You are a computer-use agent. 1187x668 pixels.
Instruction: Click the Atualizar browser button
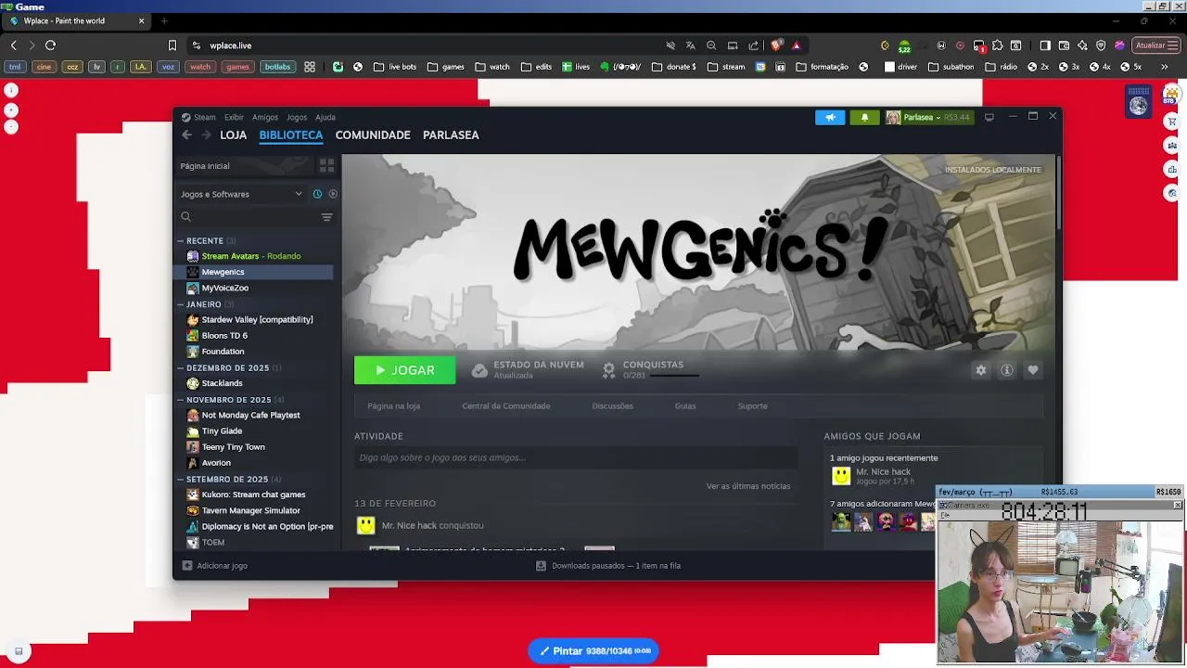coord(1155,45)
